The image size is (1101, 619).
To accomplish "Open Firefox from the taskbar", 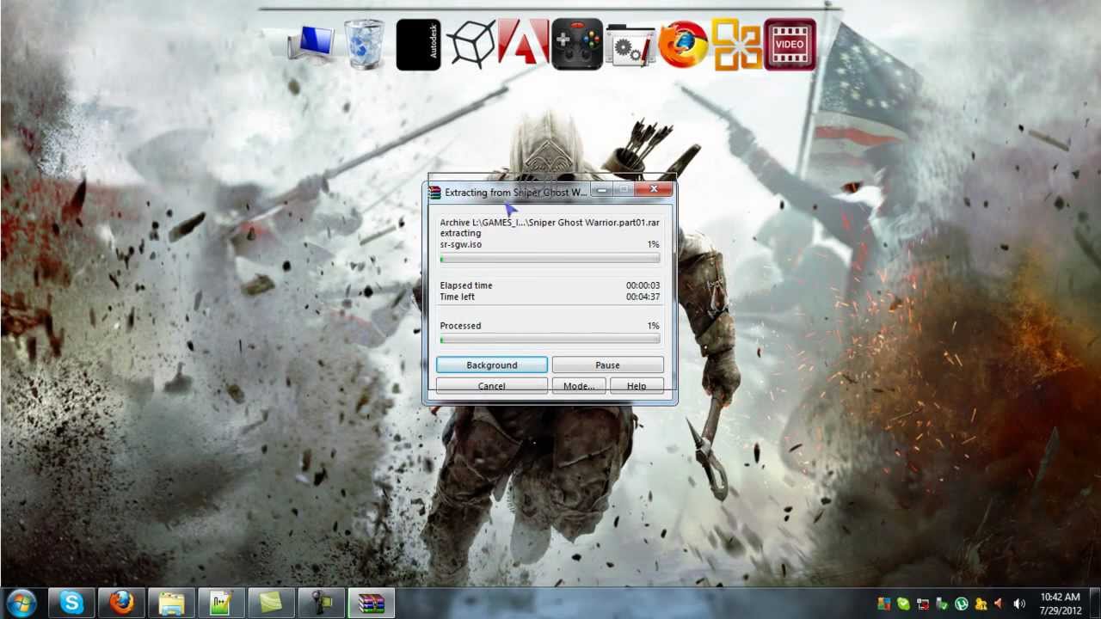I will coord(121,604).
